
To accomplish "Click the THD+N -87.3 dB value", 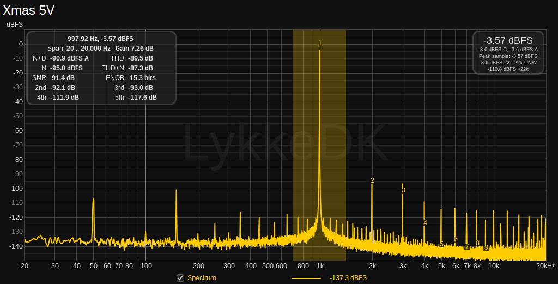I will point(140,68).
